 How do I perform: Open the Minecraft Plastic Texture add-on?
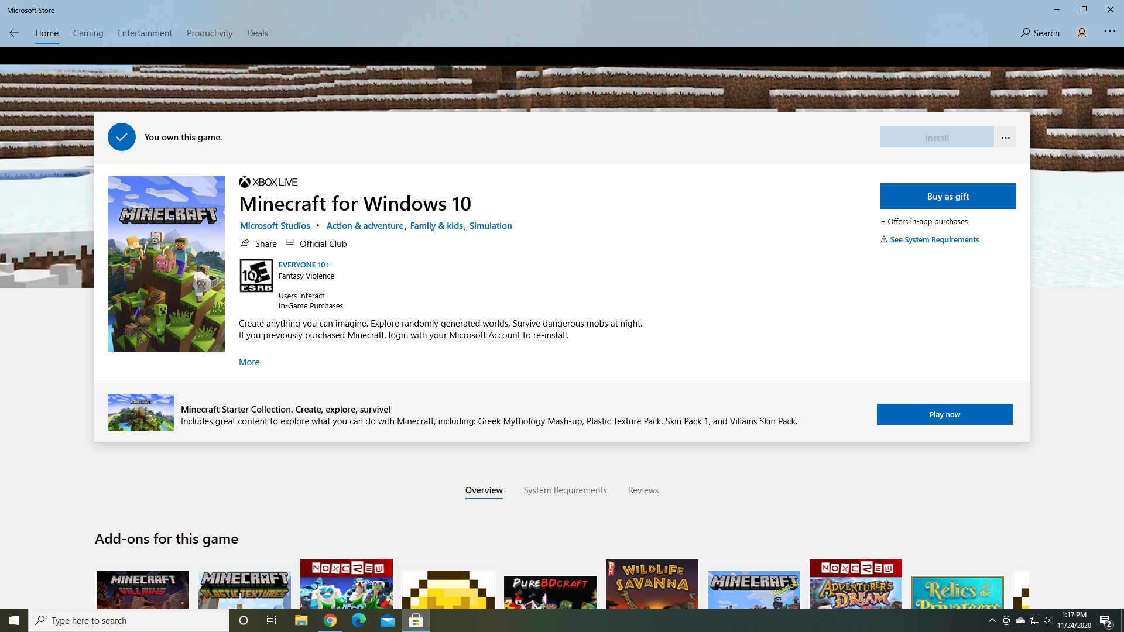point(245,589)
